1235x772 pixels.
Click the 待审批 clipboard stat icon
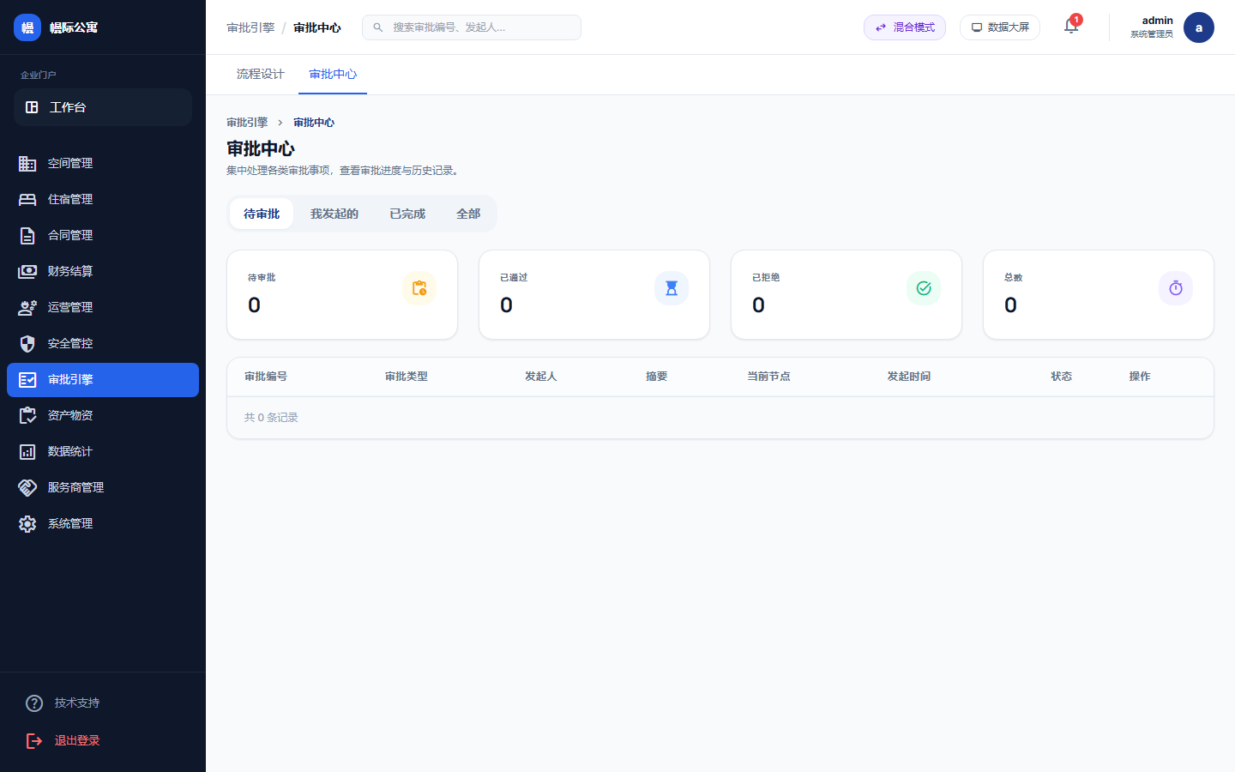(420, 288)
